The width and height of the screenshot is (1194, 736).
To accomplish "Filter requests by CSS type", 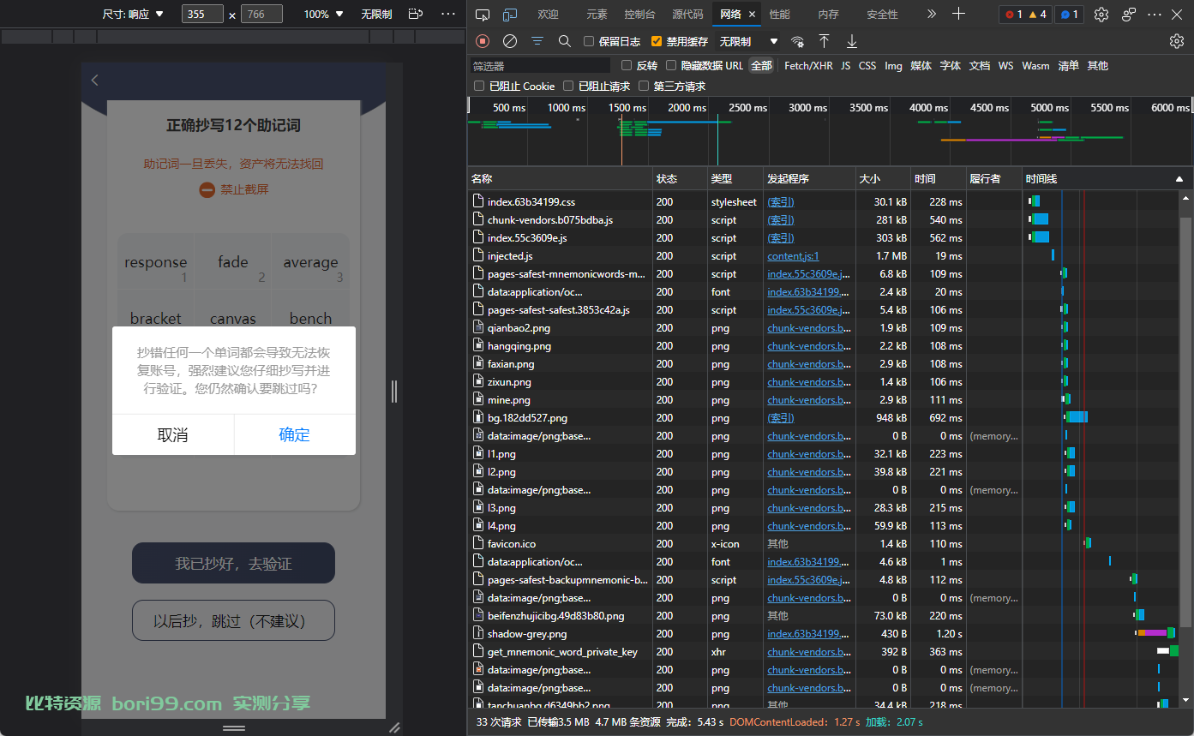I will (x=867, y=65).
